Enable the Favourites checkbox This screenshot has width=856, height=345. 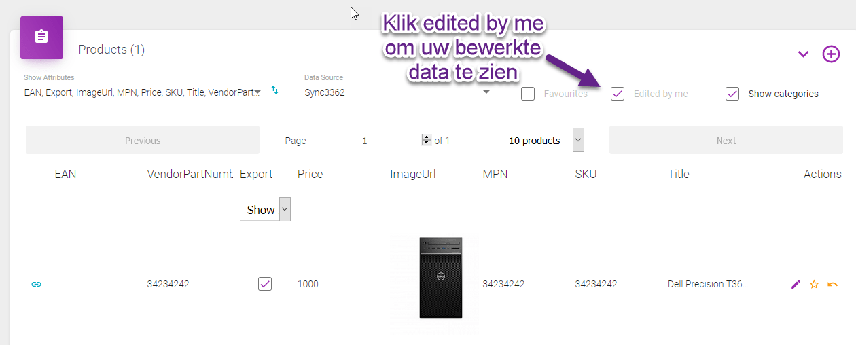[x=528, y=94]
